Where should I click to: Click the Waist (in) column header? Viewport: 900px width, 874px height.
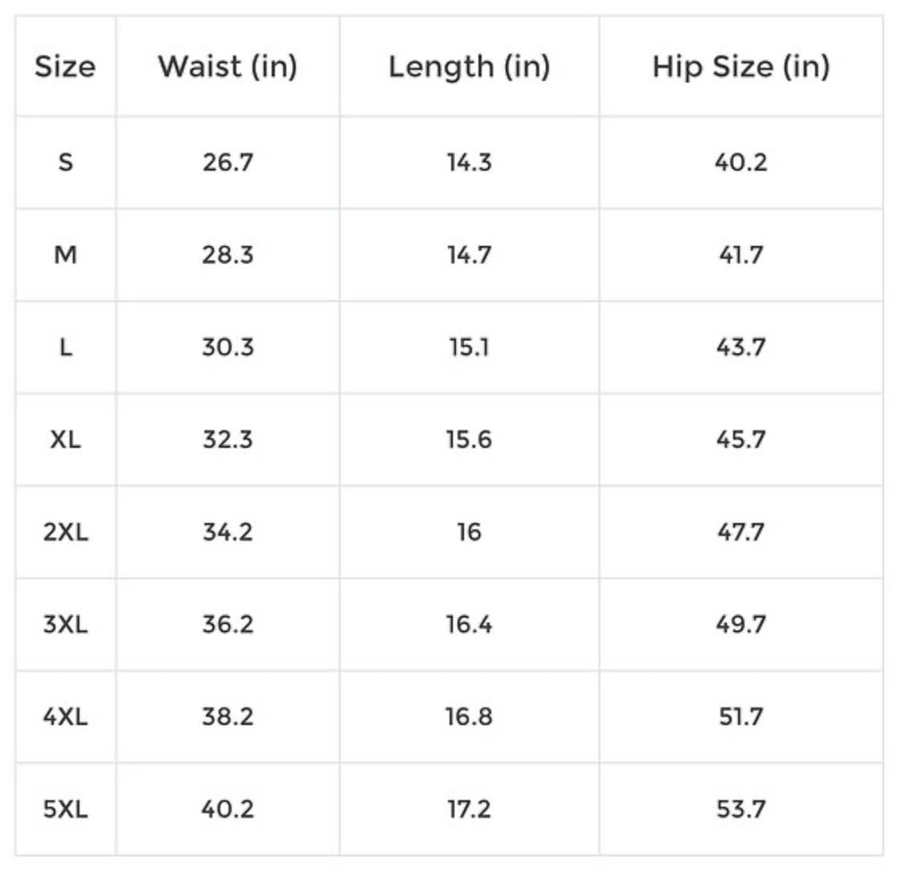tap(228, 67)
